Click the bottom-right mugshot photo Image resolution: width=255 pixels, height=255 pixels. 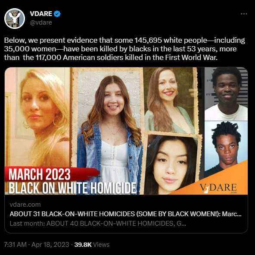[226, 147]
